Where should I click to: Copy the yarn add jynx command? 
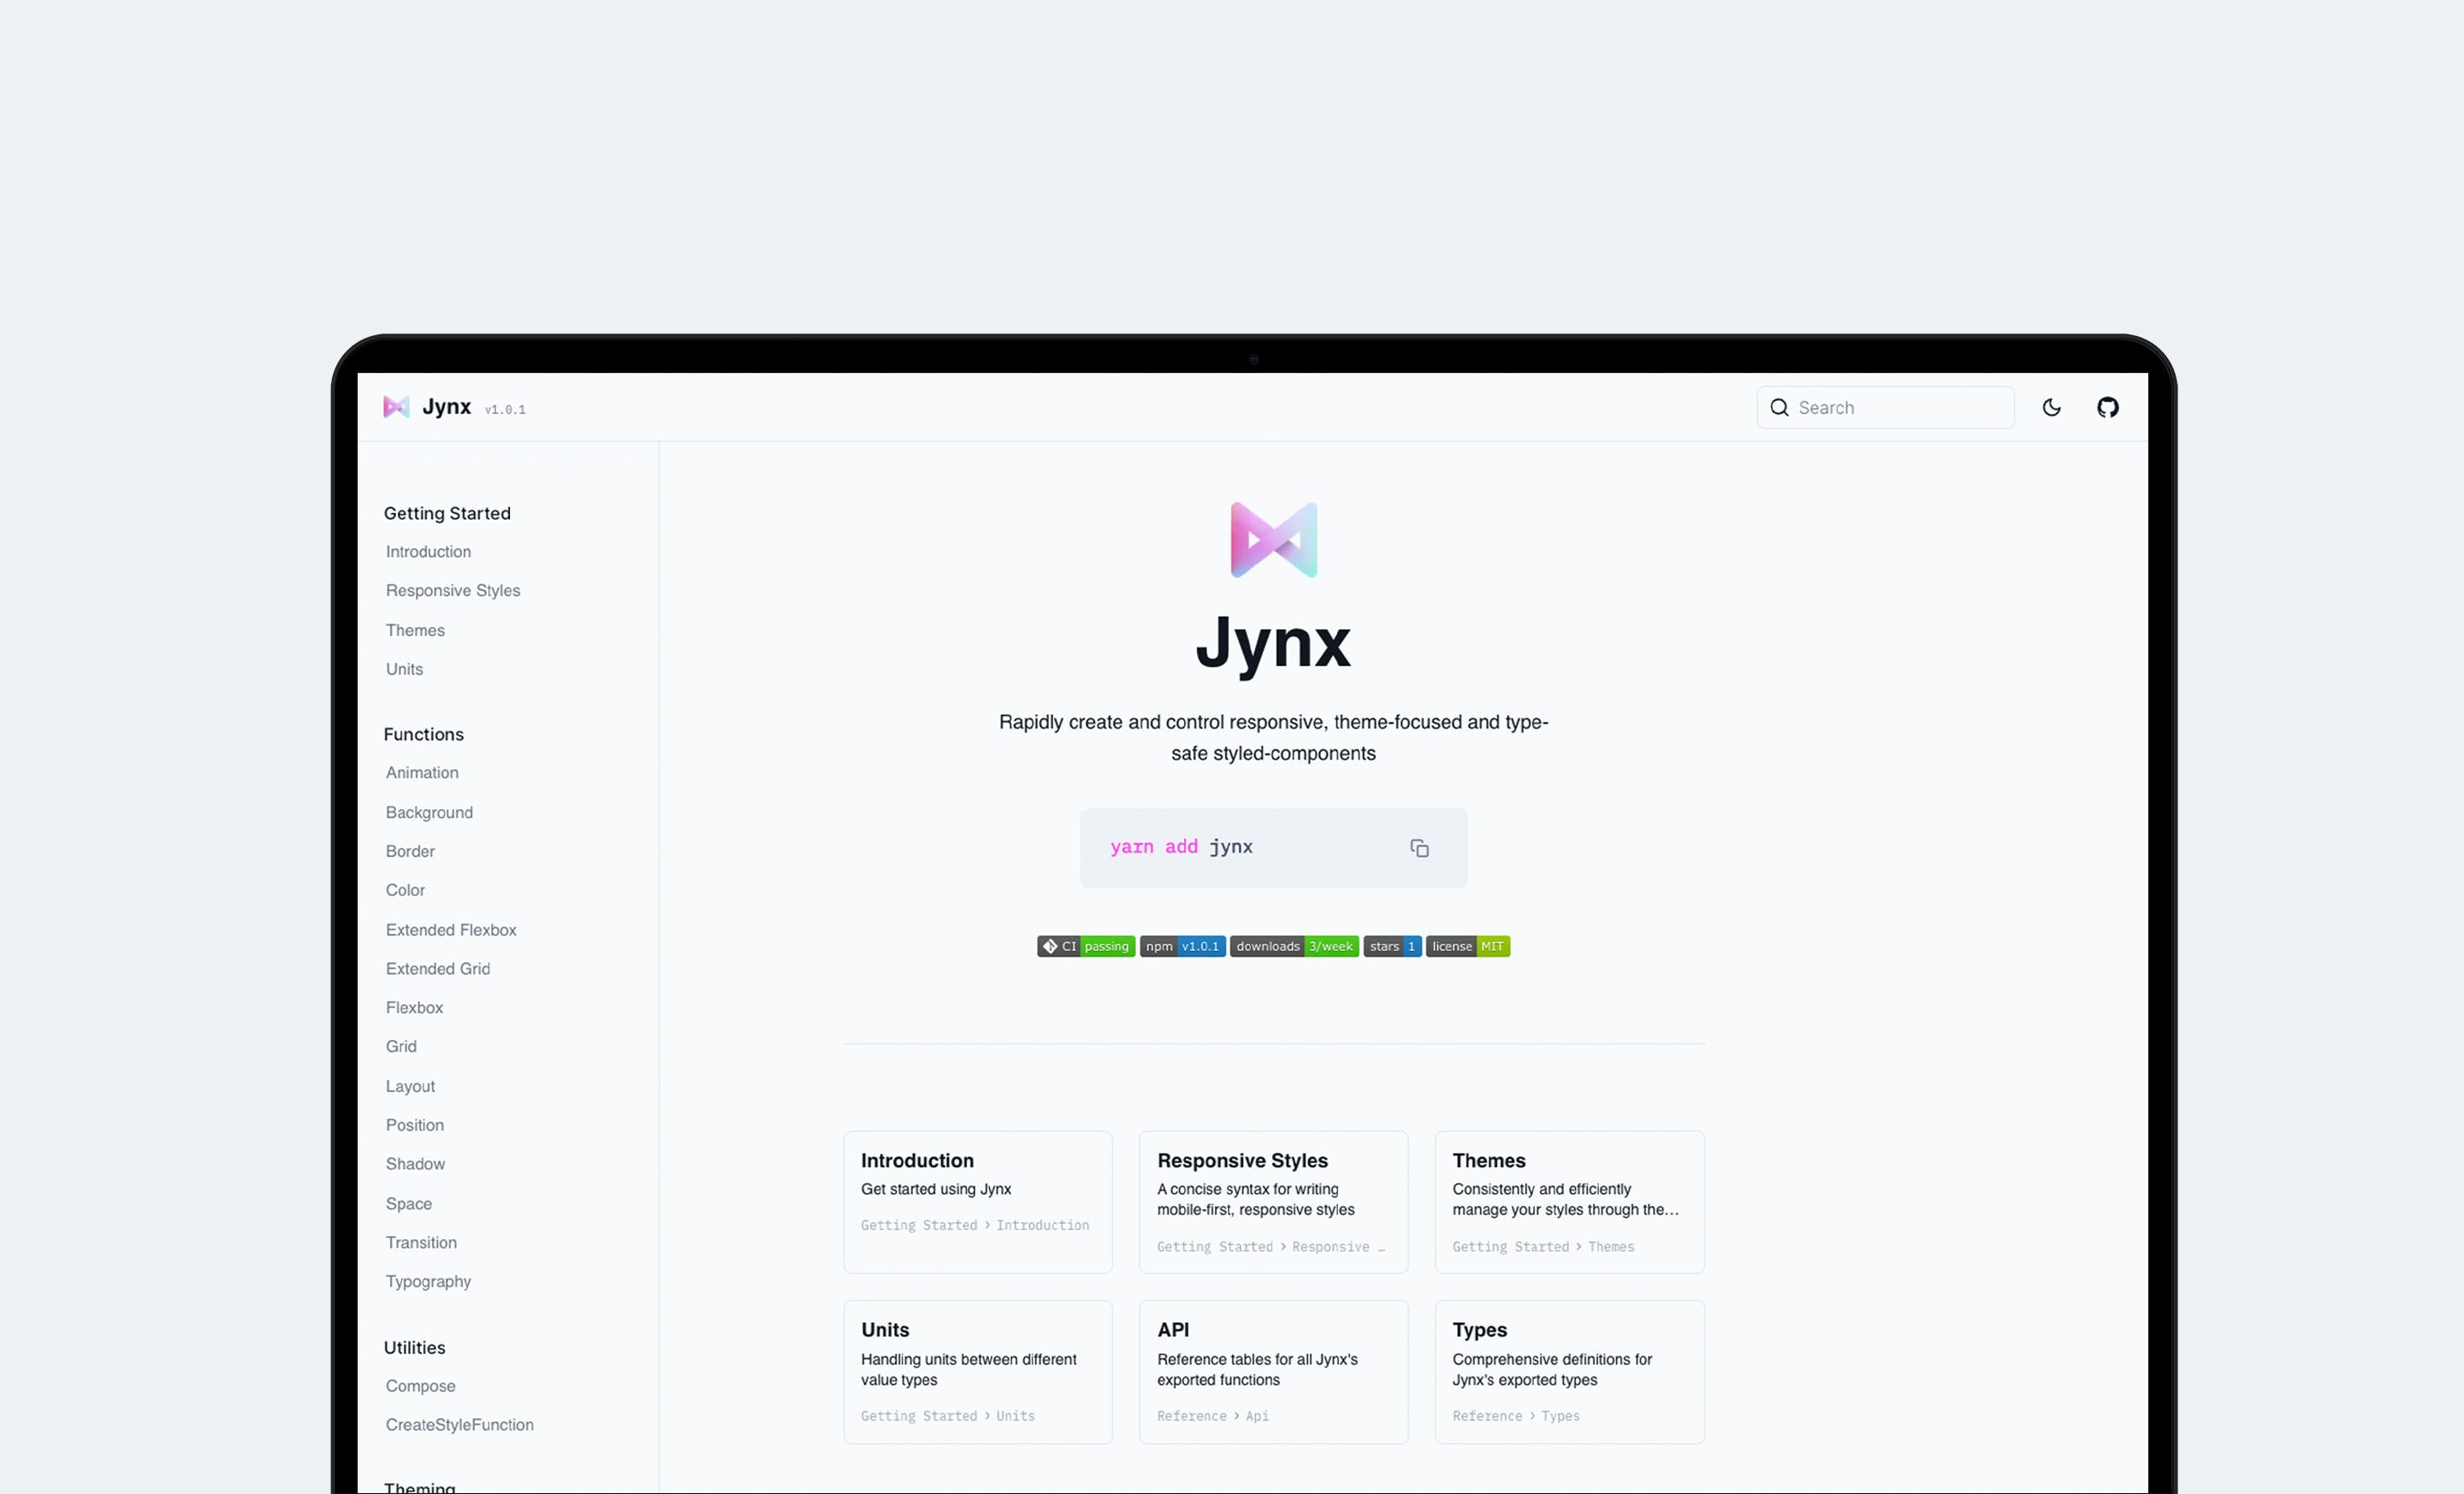tap(1419, 847)
